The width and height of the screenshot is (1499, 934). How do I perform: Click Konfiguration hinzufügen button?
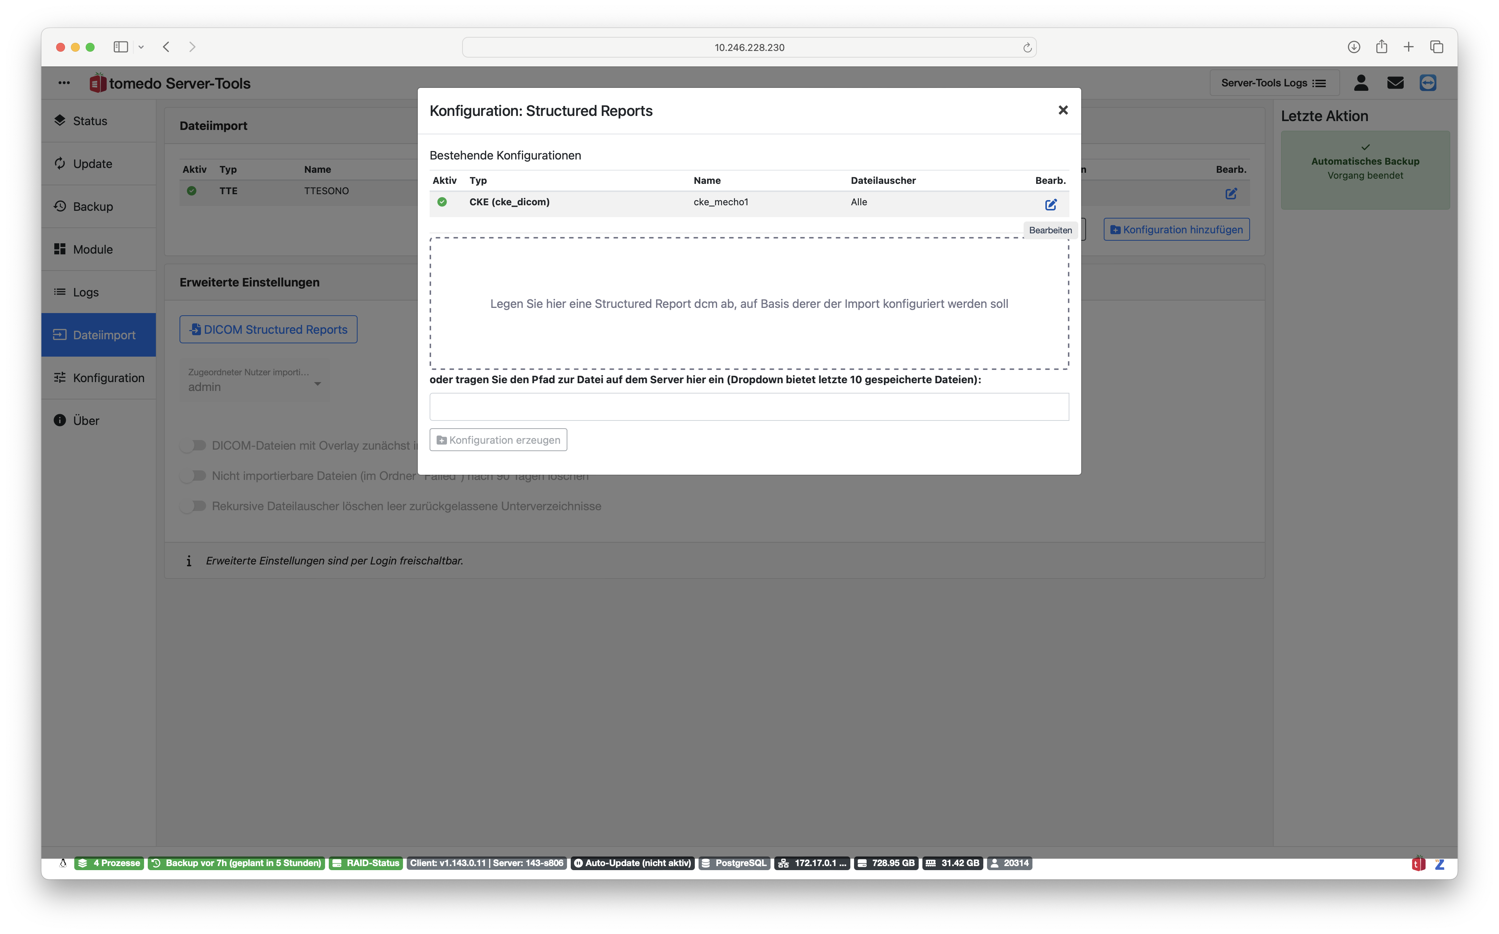click(x=1176, y=229)
